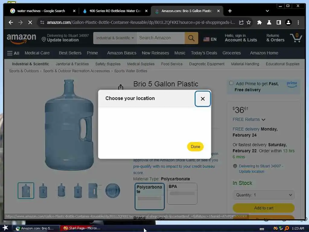This screenshot has width=309, height=232.
Task: Toggle the browser side panel icon
Action: [x=279, y=22]
